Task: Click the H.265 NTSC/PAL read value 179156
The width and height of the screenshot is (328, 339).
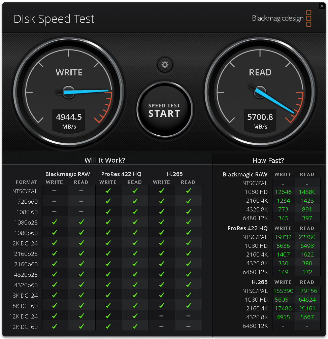Action: click(x=307, y=291)
